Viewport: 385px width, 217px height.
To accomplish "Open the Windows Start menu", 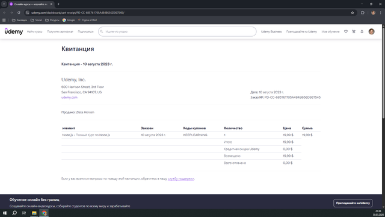I will [5, 213].
